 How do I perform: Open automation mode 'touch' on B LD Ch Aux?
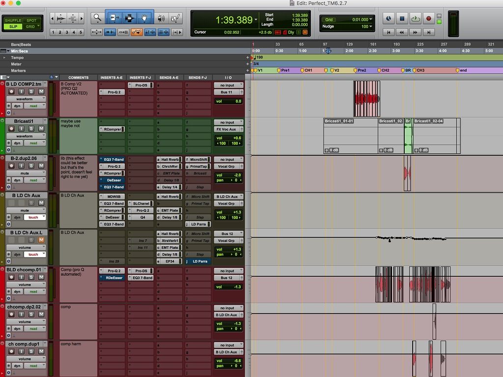(x=35, y=217)
